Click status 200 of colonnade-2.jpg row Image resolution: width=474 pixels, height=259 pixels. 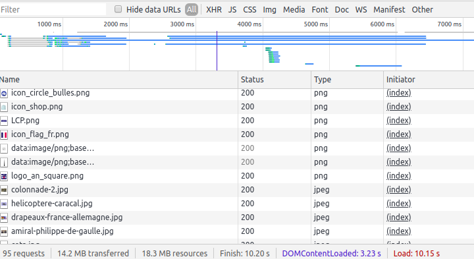pyautogui.click(x=248, y=190)
